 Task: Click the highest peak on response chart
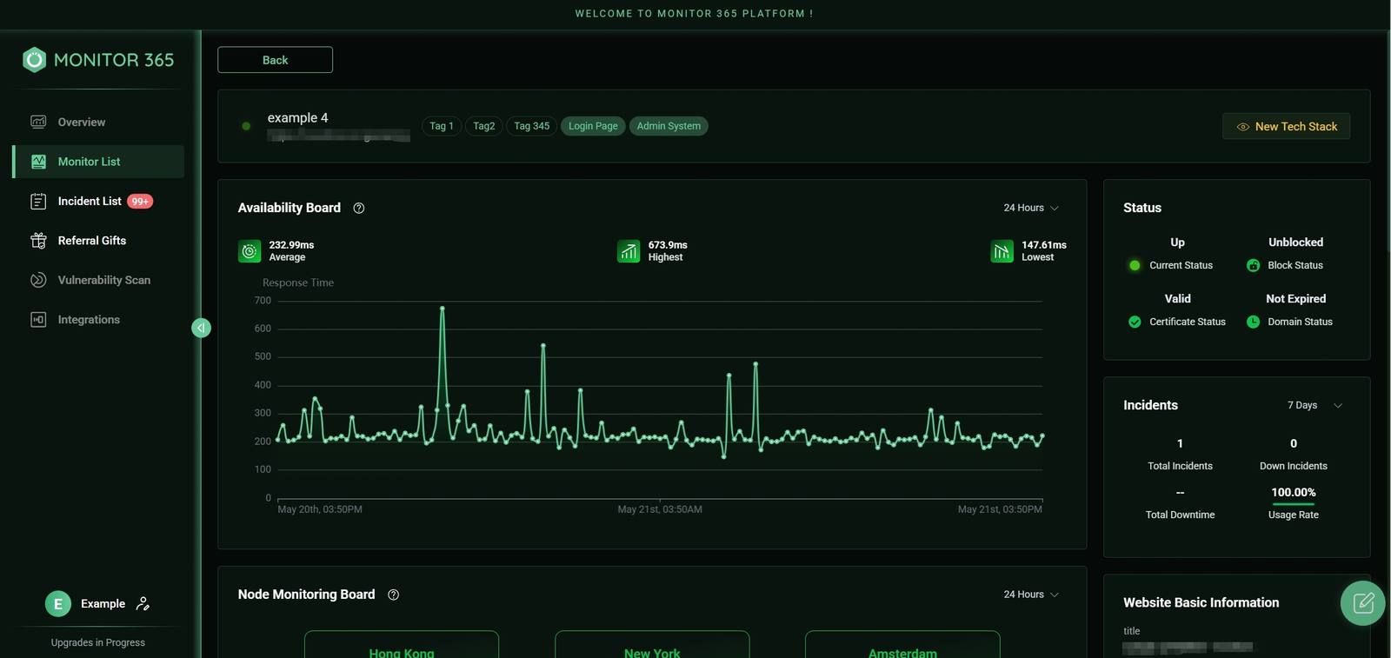[x=443, y=308]
